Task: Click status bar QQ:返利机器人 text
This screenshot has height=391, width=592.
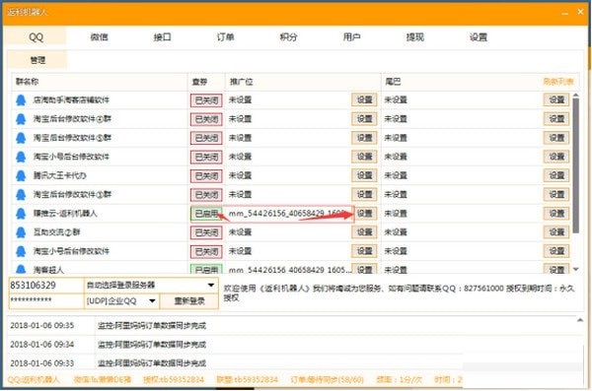Action: click(x=34, y=379)
